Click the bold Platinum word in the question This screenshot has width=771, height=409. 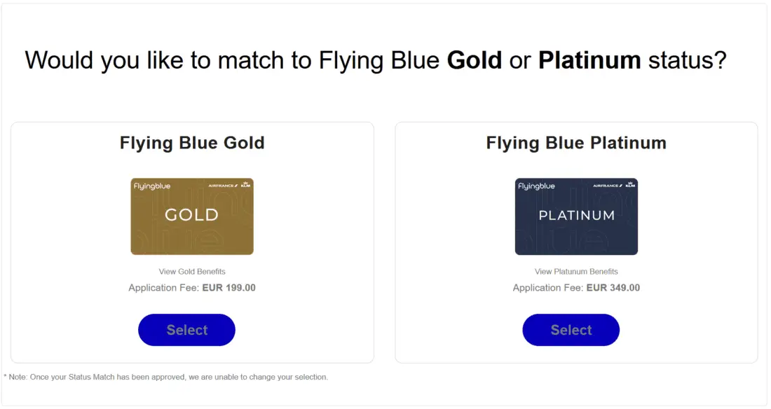[589, 61]
